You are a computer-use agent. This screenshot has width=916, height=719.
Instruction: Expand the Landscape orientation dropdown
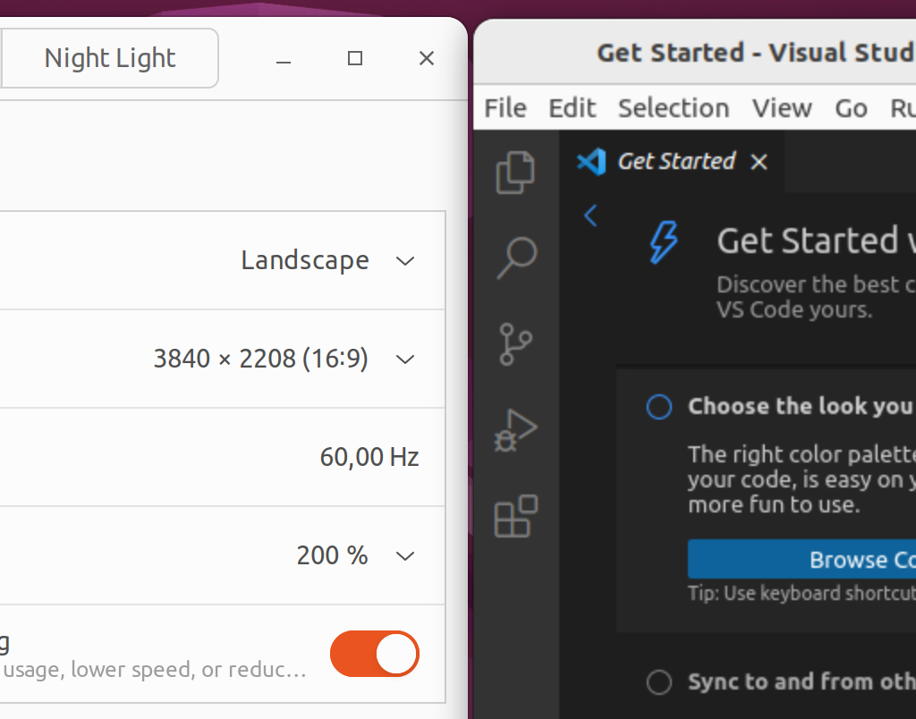(405, 261)
